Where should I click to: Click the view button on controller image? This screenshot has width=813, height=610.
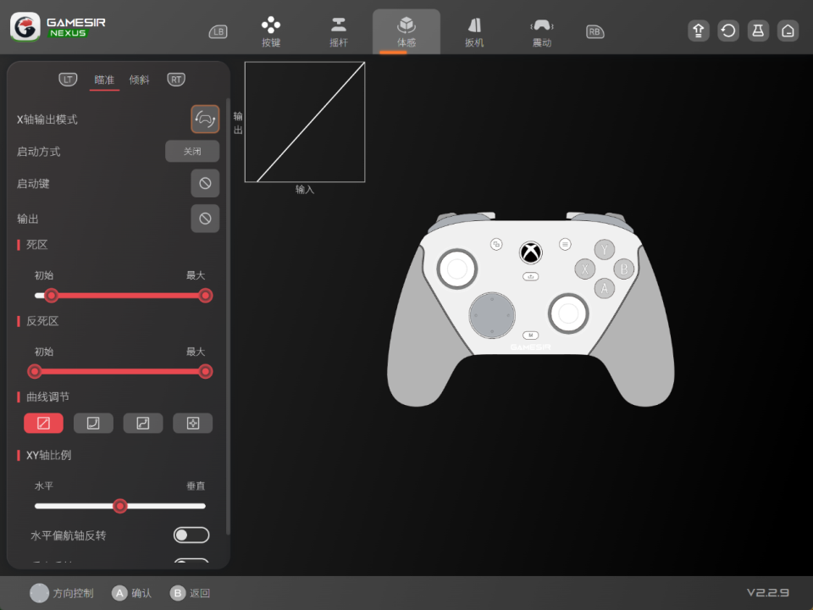tap(496, 244)
